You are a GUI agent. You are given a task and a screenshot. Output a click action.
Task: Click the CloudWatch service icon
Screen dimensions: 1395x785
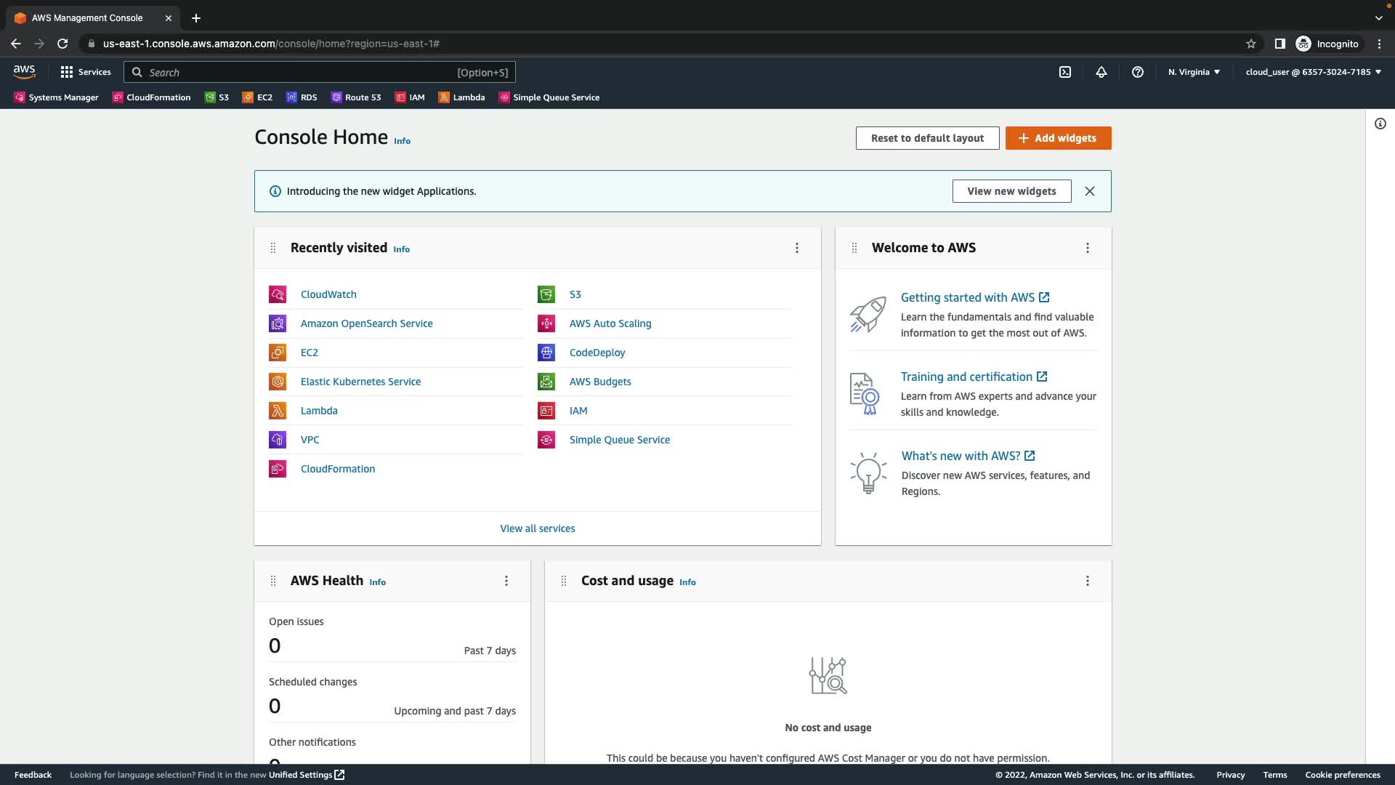[278, 294]
